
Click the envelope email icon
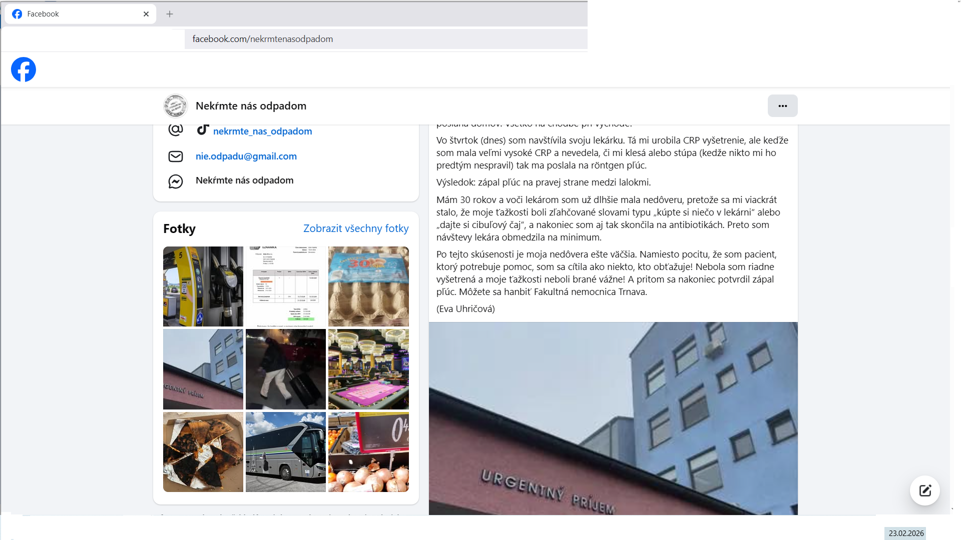pyautogui.click(x=176, y=156)
